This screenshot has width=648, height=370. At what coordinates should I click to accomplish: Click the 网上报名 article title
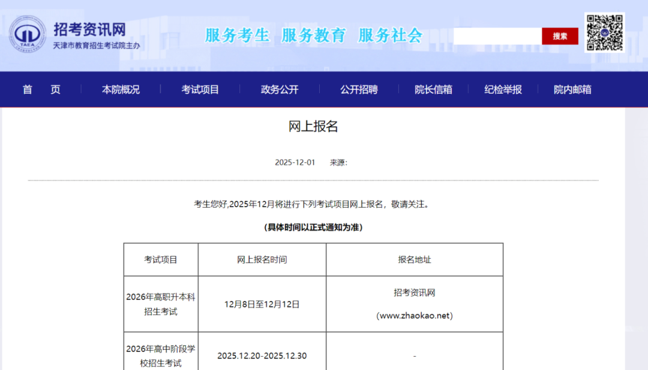[x=313, y=127]
